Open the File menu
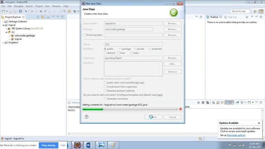Viewport: 265px width, 149px height. 3,6
